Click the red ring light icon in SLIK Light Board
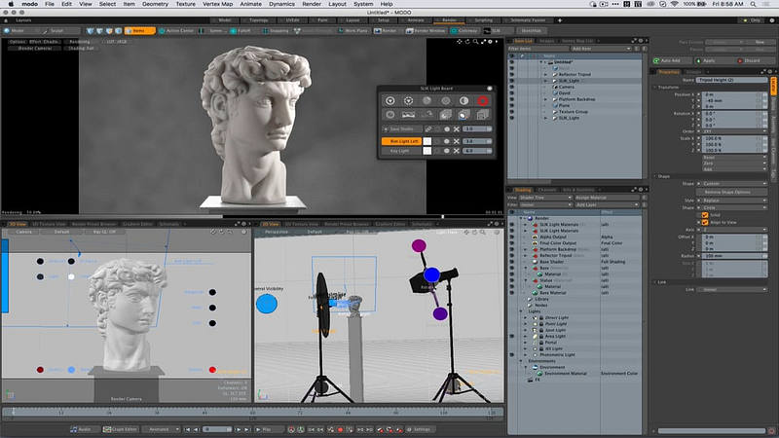The width and height of the screenshot is (779, 438). point(482,100)
